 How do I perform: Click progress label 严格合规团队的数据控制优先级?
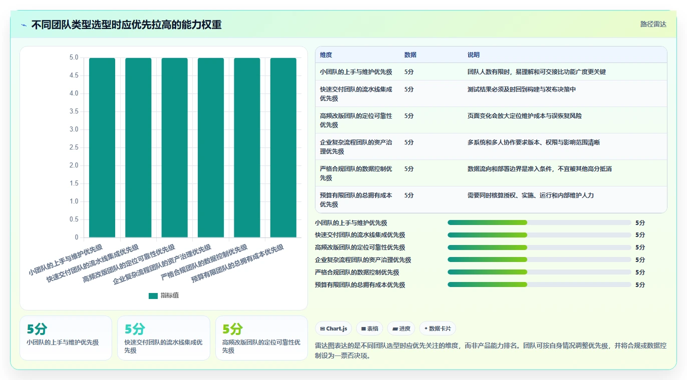357,272
